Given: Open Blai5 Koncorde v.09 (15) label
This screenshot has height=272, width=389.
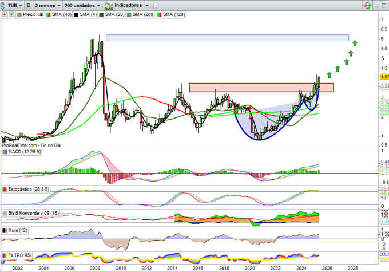Looking at the screenshot, I should click(34, 214).
